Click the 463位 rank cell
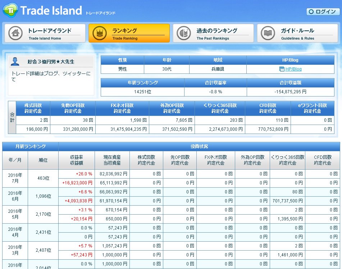 tap(43, 178)
